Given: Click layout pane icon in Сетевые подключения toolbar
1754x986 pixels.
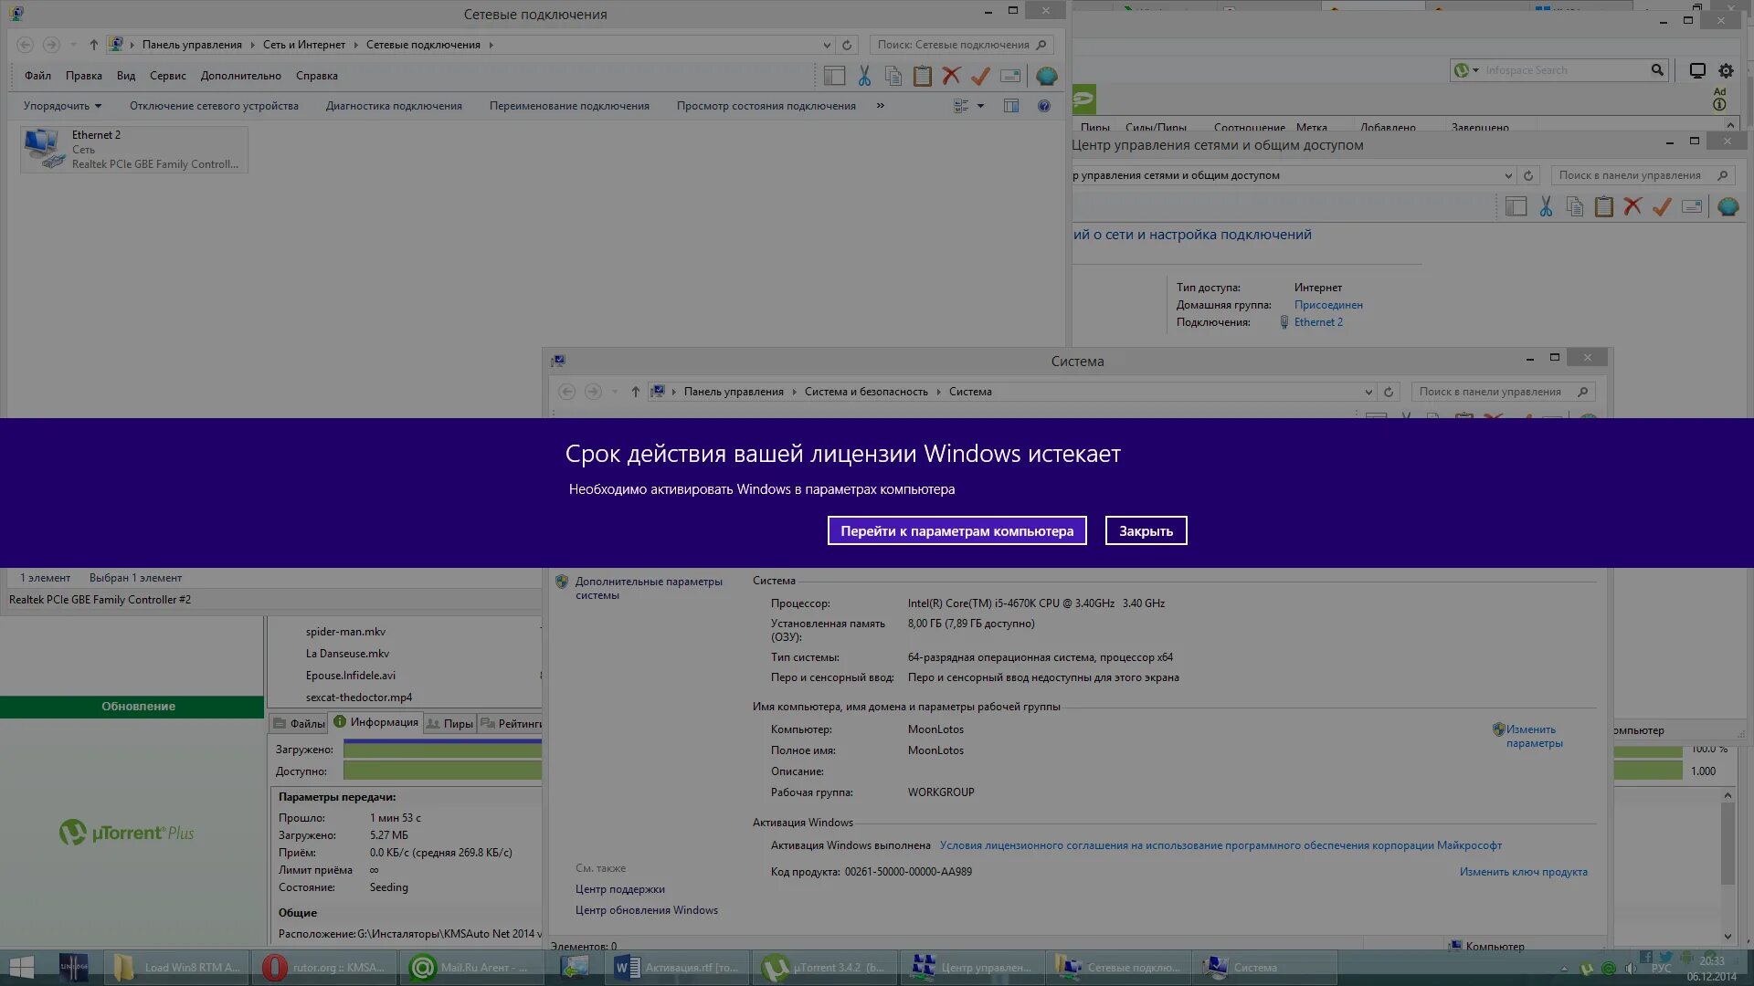Looking at the screenshot, I should (834, 77).
